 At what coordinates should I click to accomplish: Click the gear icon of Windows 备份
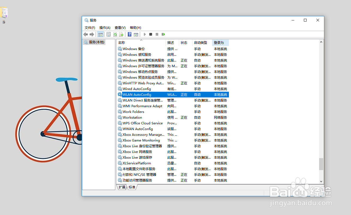120,49
